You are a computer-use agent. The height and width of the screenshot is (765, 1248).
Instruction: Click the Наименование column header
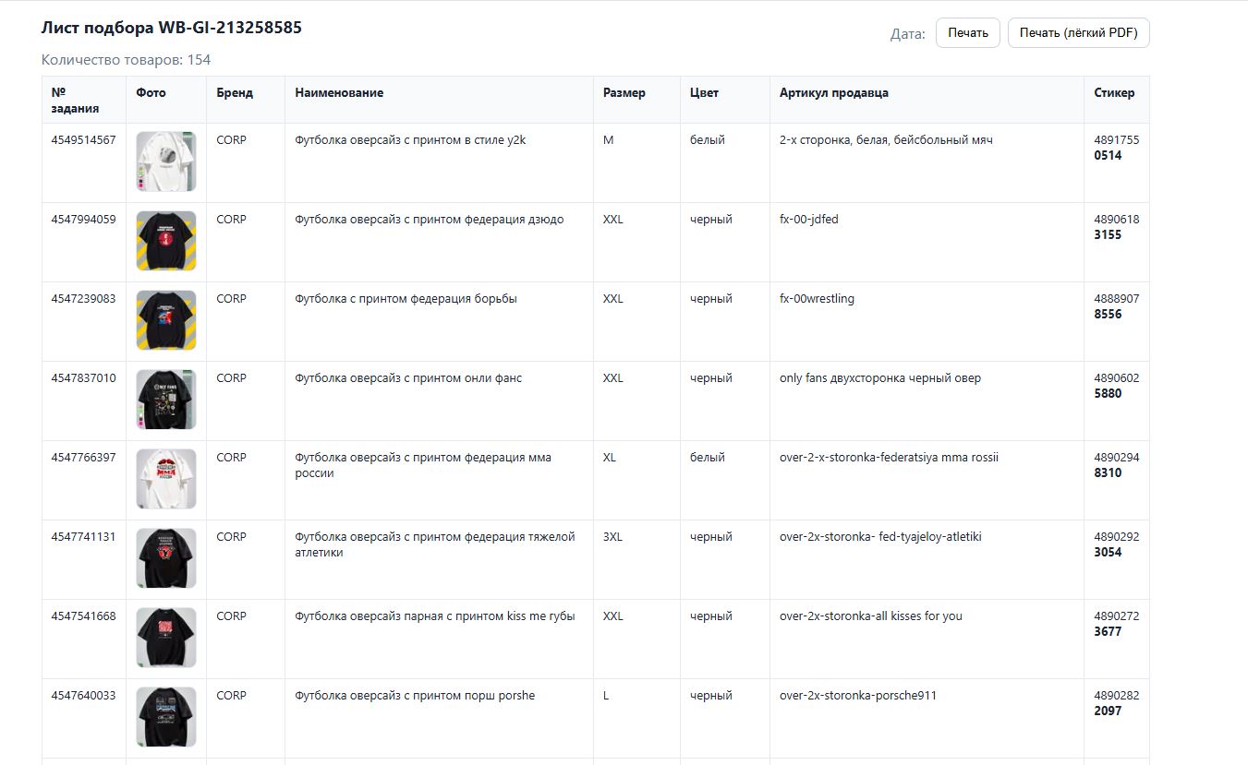coord(339,92)
